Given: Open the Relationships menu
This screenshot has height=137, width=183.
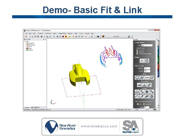Looking at the screenshot, I should click(x=62, y=33).
